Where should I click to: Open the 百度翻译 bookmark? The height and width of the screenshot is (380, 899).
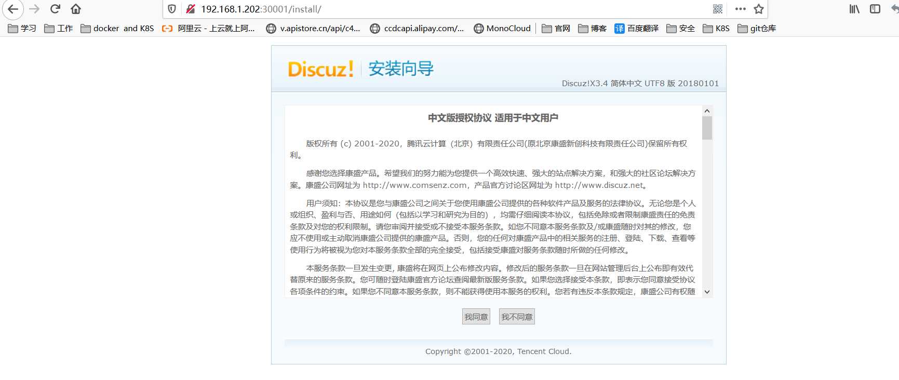tap(636, 29)
